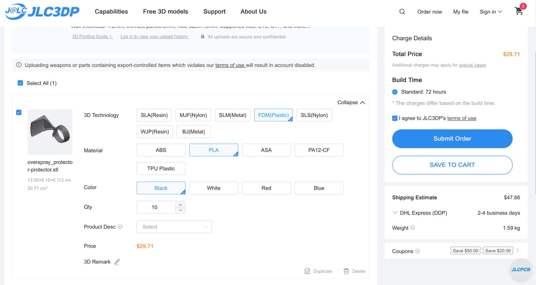Click the arrow next to coupon tags
The width and height of the screenshot is (536, 285).
pos(517,251)
